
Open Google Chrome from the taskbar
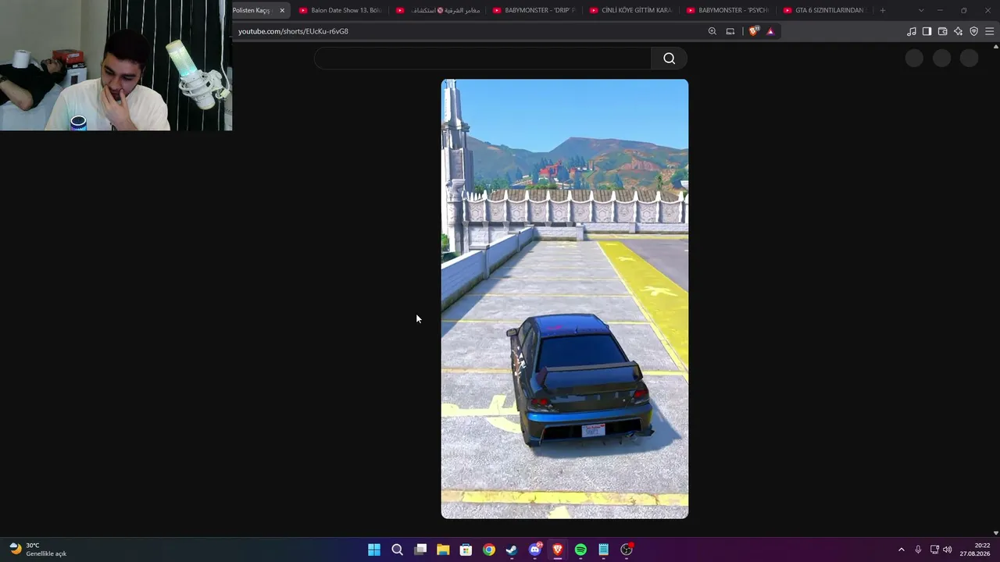pos(489,550)
